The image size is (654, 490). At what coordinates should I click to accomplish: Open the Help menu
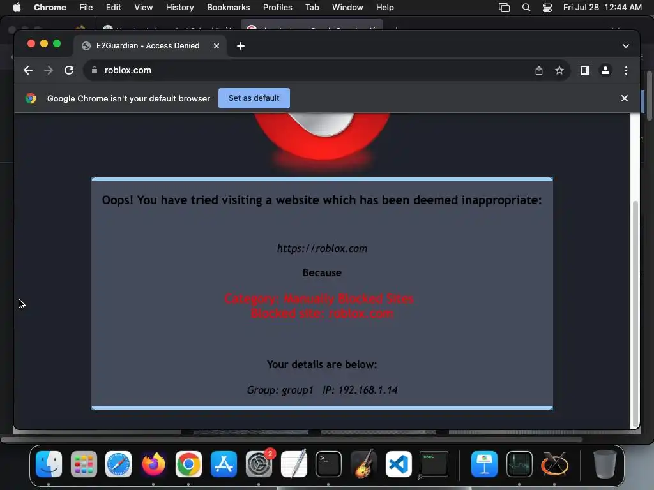click(x=384, y=8)
